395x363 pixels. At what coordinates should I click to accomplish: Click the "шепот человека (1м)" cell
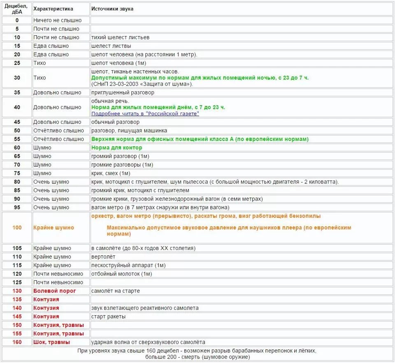pos(242,63)
